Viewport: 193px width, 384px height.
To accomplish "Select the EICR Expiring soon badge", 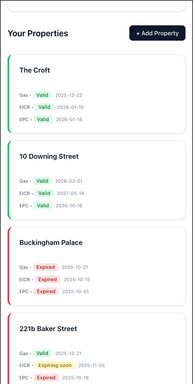I will [x=55, y=365].
